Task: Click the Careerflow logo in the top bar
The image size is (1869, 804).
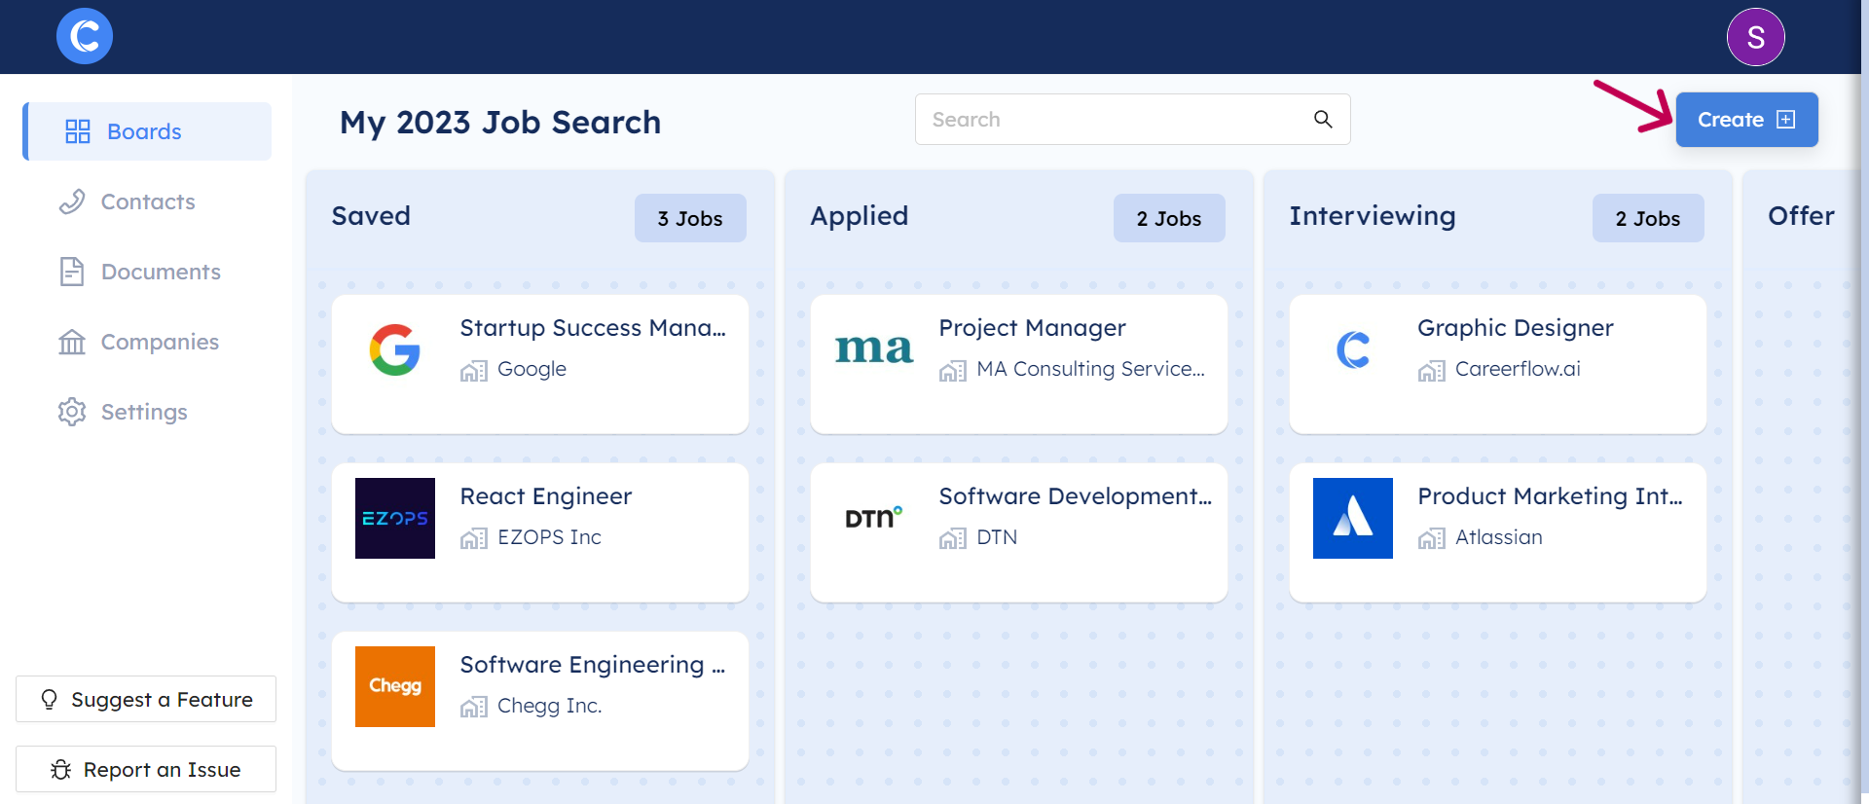Action: (84, 36)
